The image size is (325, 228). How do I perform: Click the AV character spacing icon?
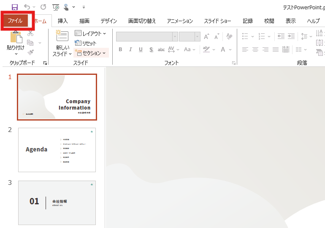coord(171,49)
